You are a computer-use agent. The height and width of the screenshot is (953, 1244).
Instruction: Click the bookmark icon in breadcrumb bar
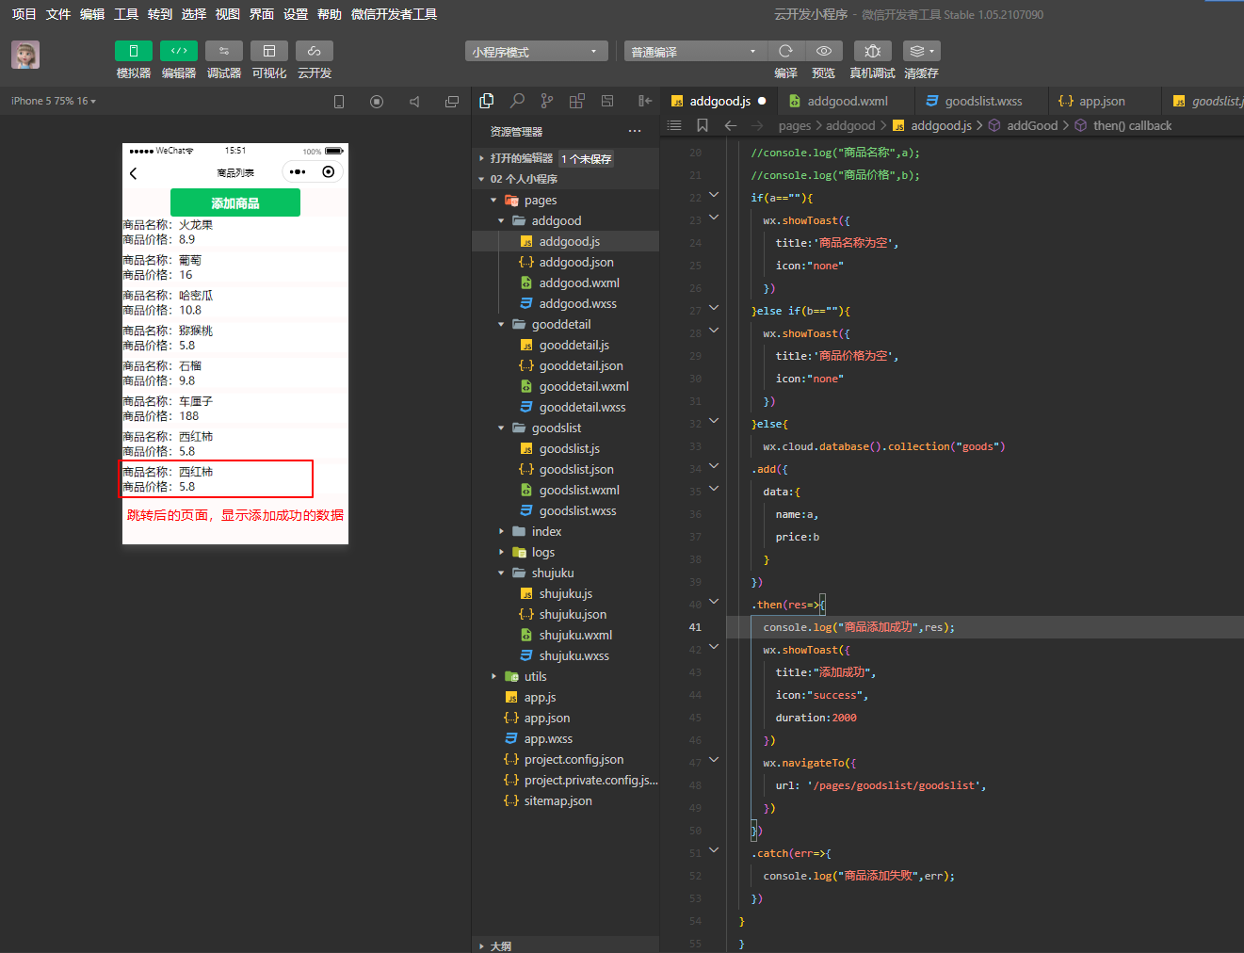coord(703,125)
